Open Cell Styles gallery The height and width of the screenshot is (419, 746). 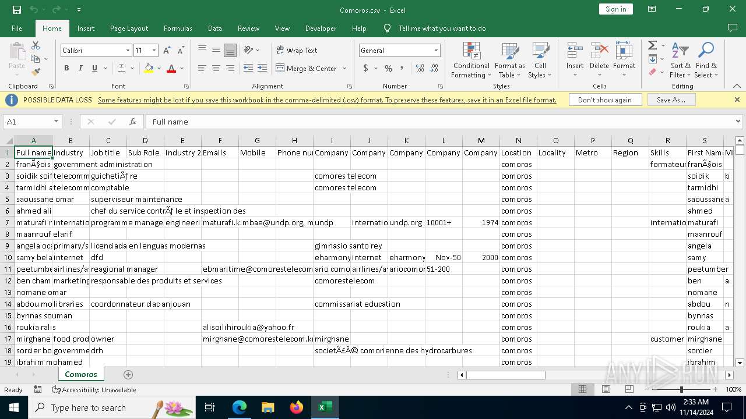(540, 60)
